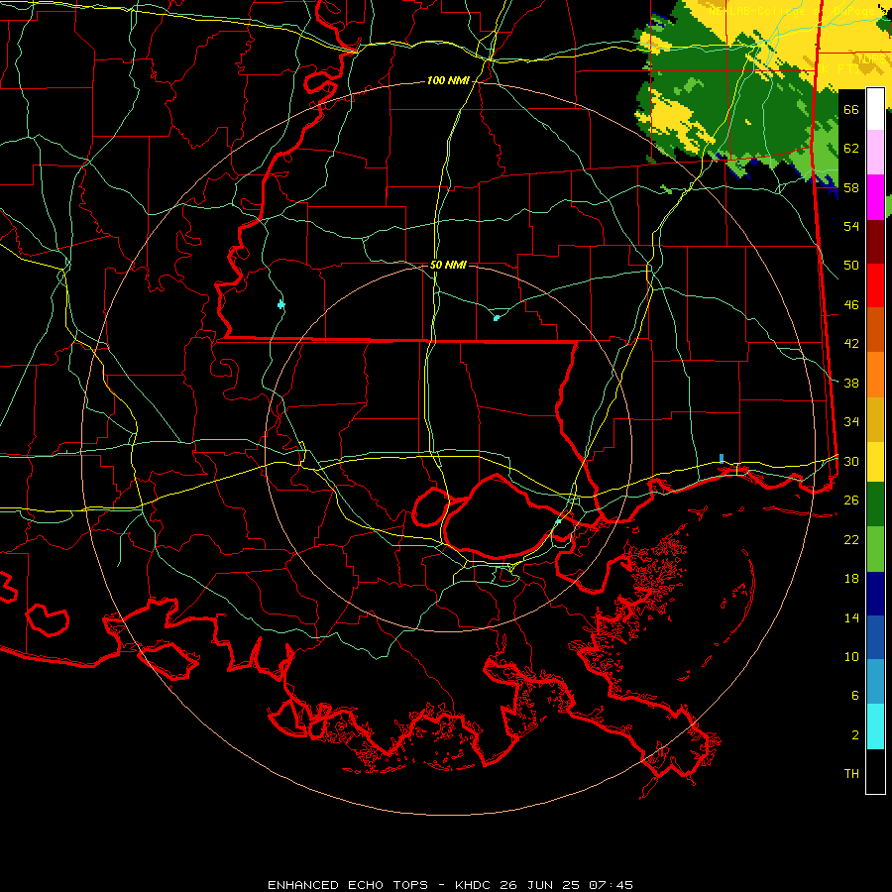
Task: Click legend value '42'
Action: pyautogui.click(x=851, y=344)
